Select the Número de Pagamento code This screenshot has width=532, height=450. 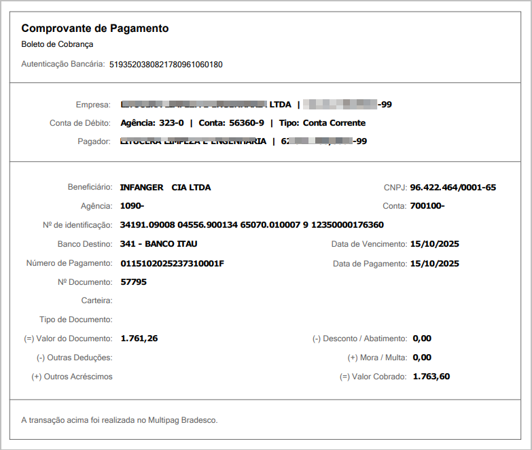172,263
